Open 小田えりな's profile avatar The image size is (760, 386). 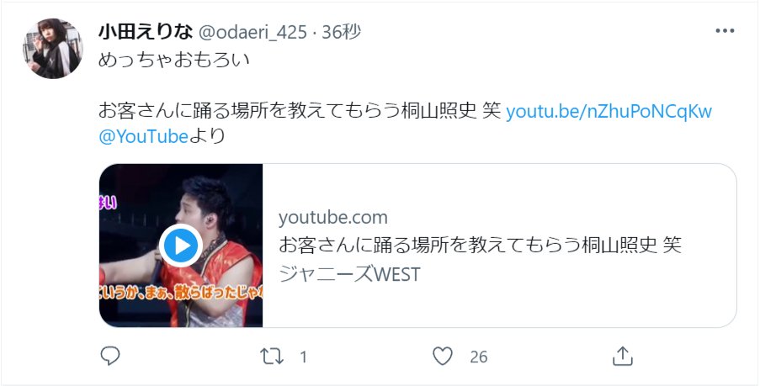tap(53, 49)
